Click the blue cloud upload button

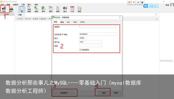pyautogui.click(x=151, y=6)
